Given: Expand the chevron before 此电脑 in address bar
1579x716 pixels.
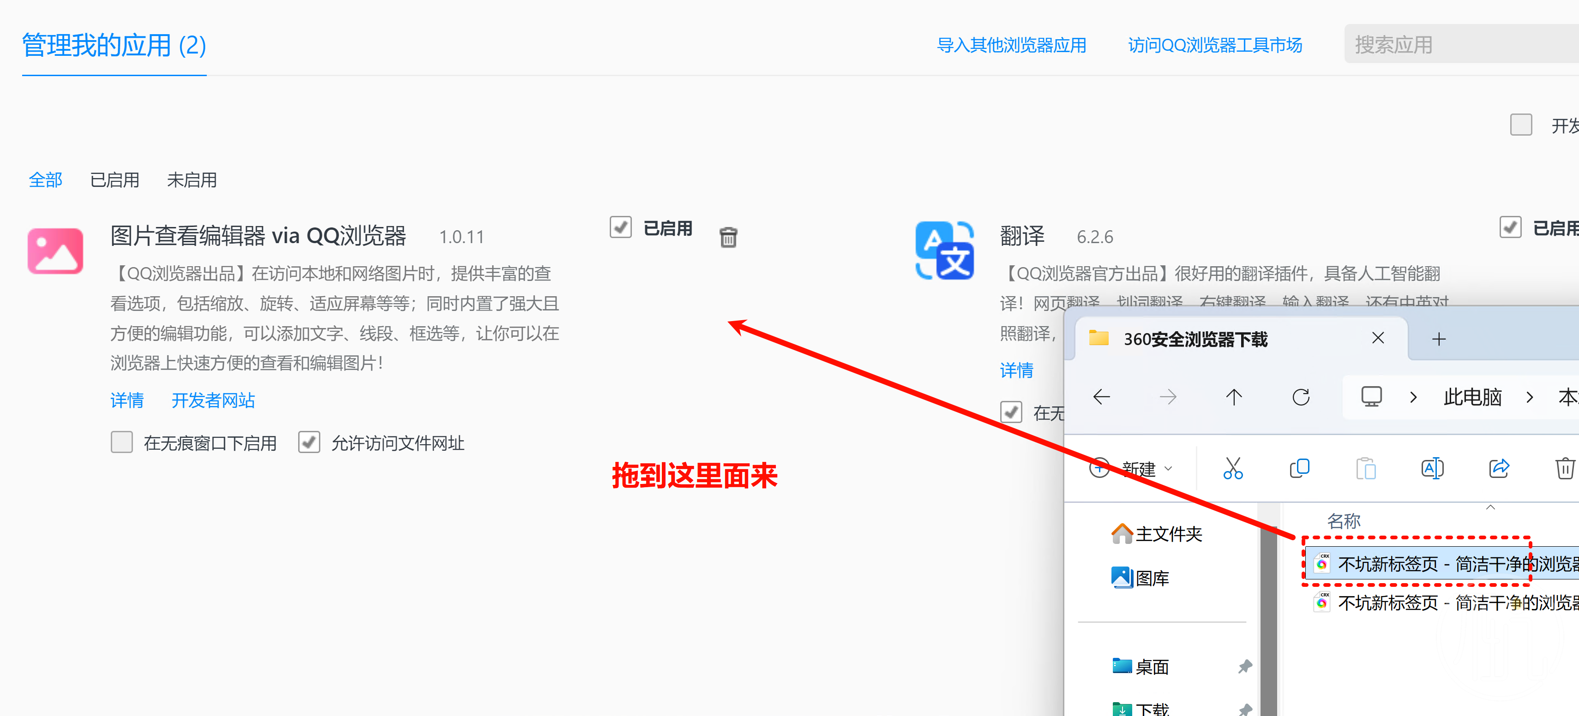Looking at the screenshot, I should 1413,398.
